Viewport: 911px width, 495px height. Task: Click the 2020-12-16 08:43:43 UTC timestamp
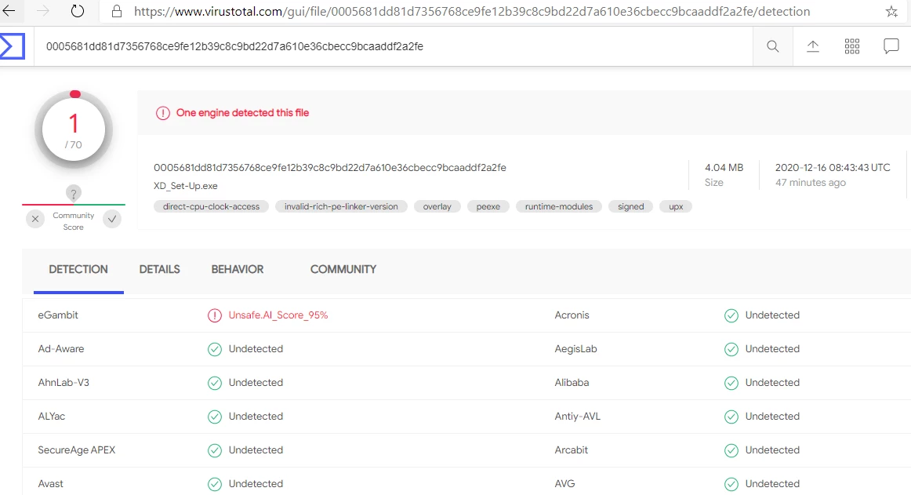pos(833,168)
